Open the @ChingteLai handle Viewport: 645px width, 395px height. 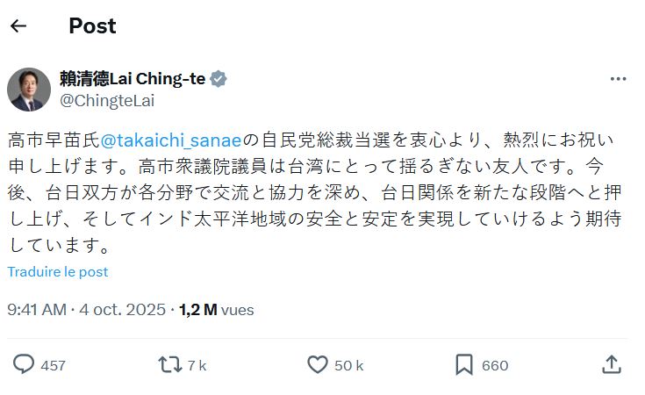106,100
